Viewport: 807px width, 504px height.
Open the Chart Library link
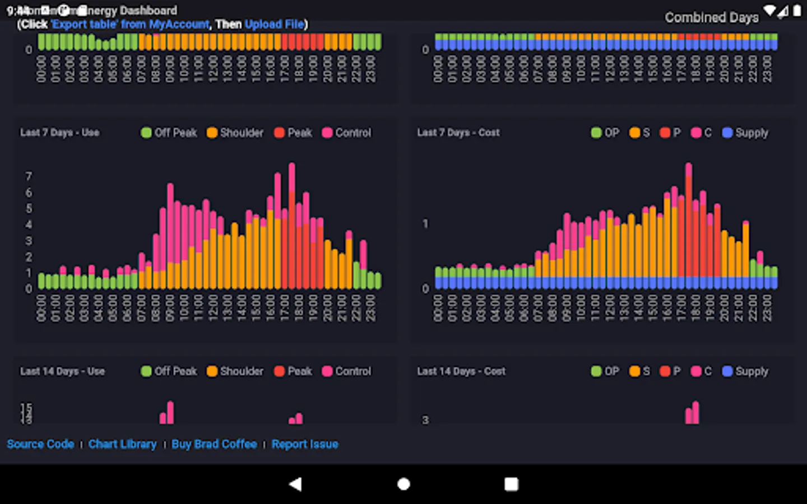123,444
